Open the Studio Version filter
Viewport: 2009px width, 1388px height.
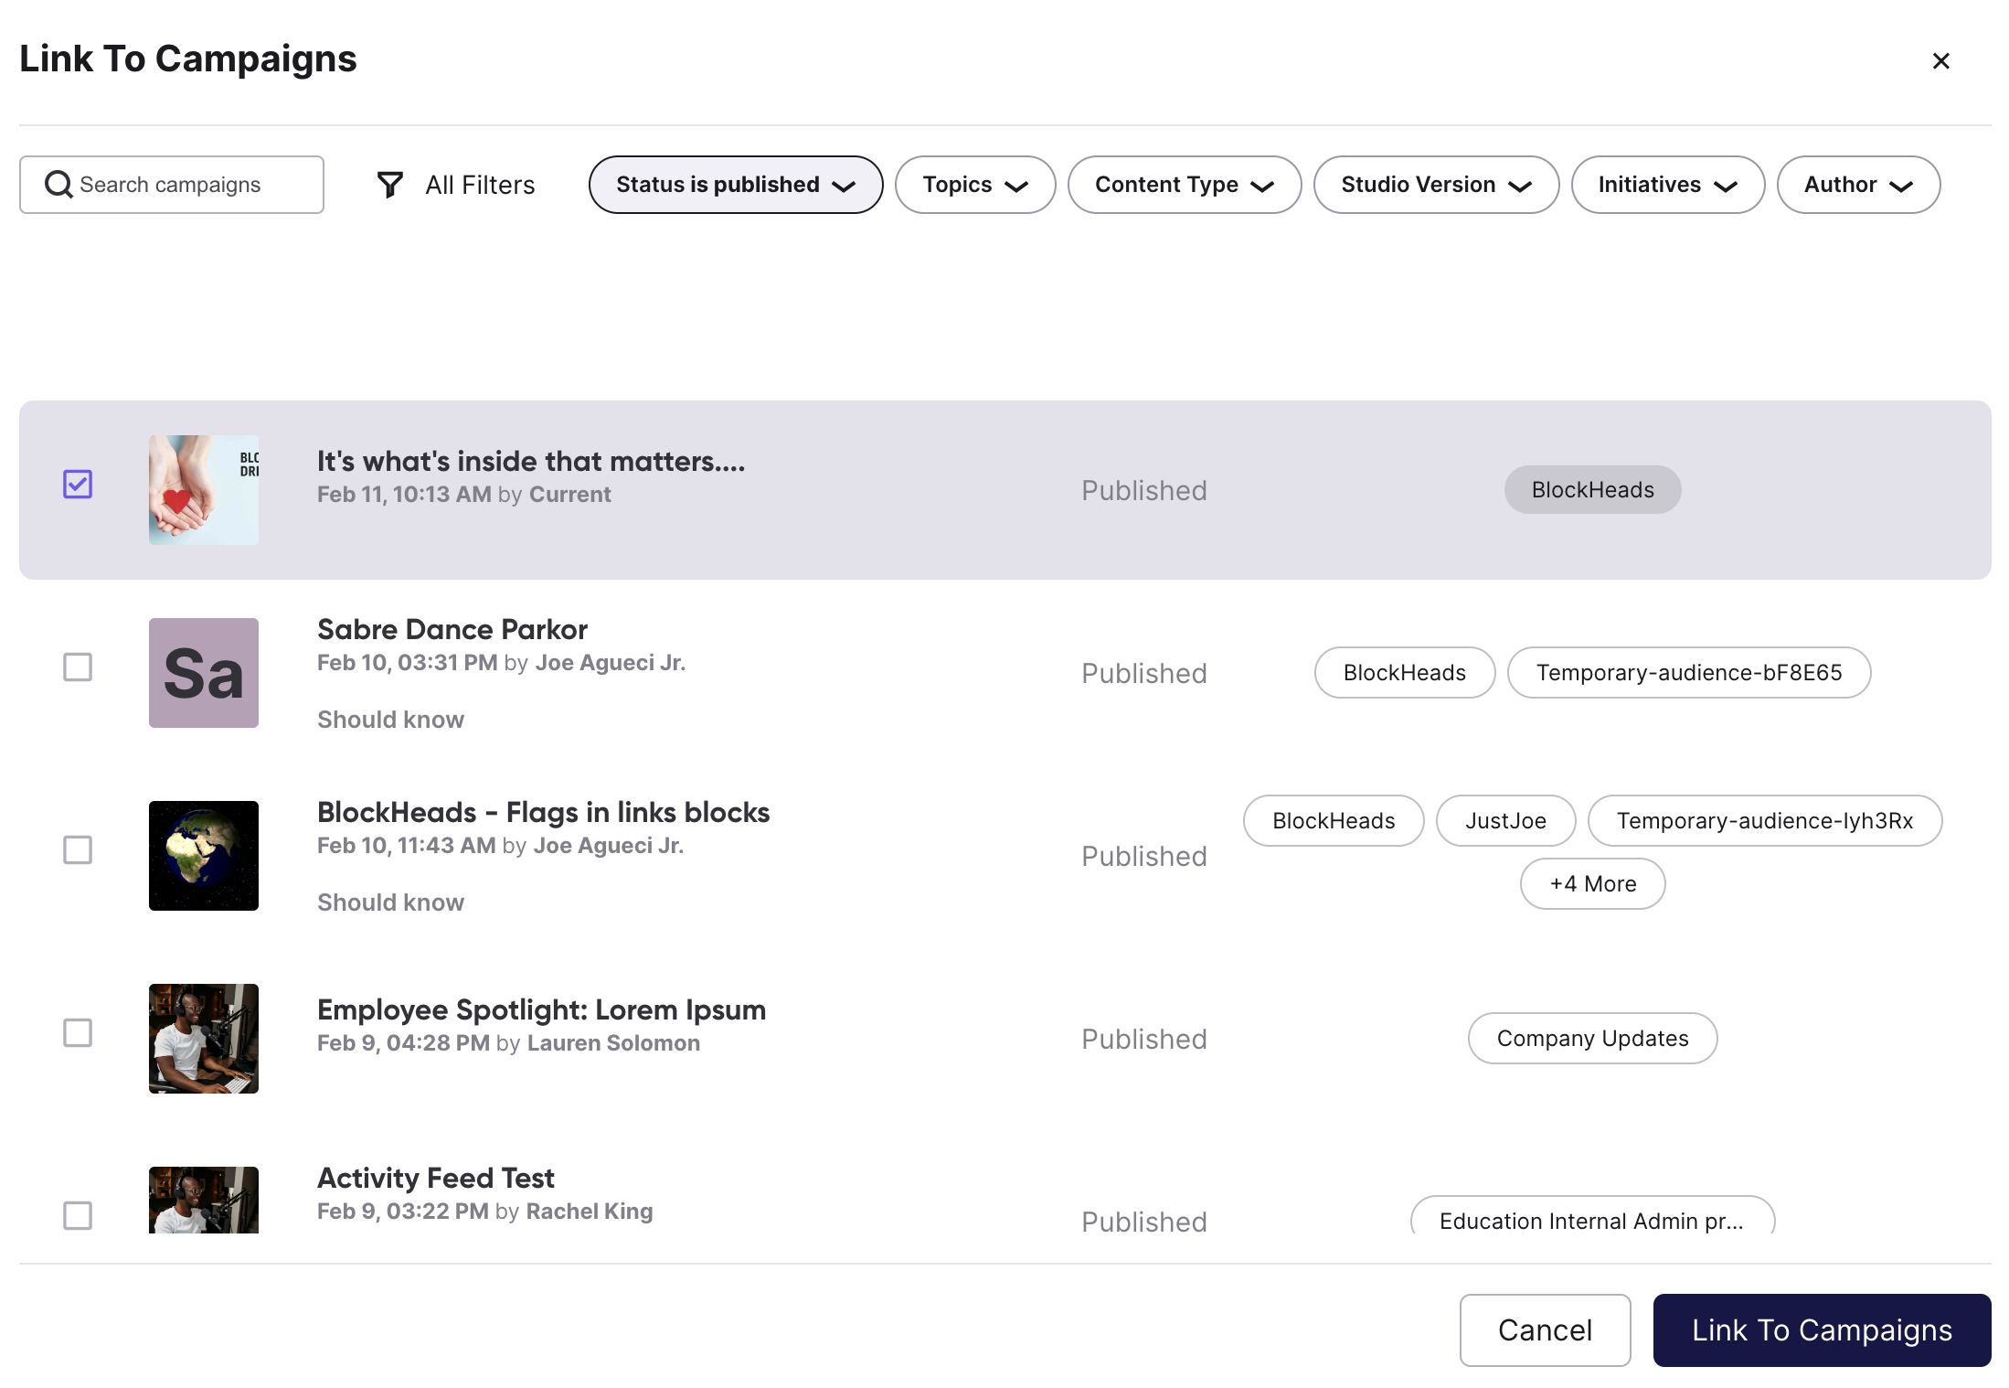[1435, 184]
